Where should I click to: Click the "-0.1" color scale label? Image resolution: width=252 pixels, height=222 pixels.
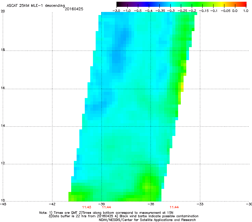click(214, 11)
